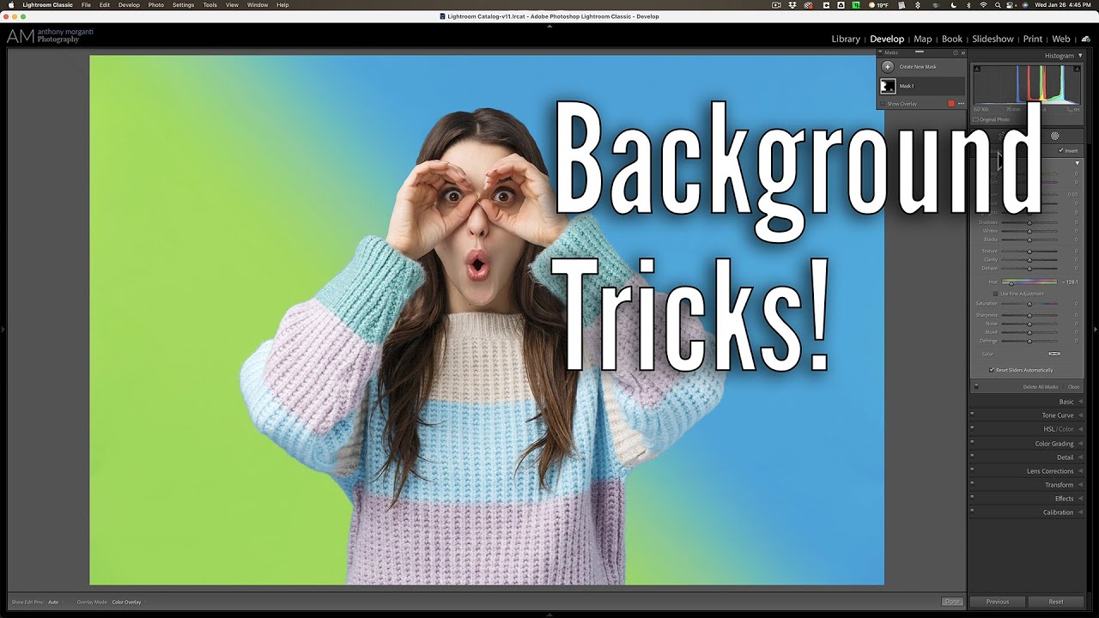Open the Photo menu

156,5
